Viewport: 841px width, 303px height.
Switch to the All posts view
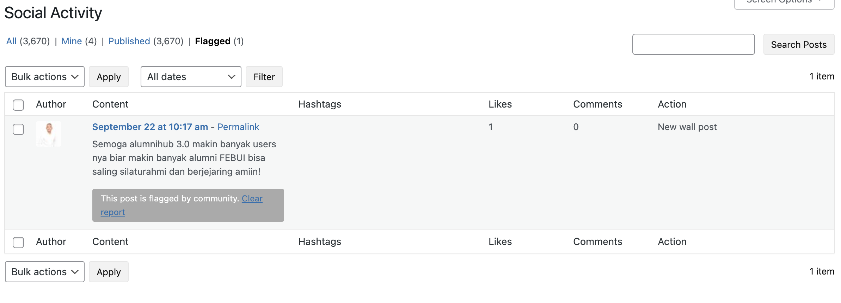pos(11,41)
